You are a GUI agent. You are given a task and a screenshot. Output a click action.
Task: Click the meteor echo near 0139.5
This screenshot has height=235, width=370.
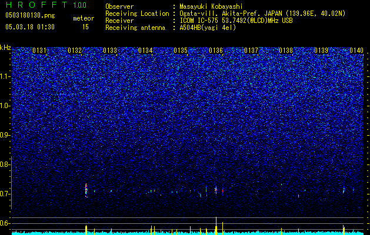coord(344,190)
